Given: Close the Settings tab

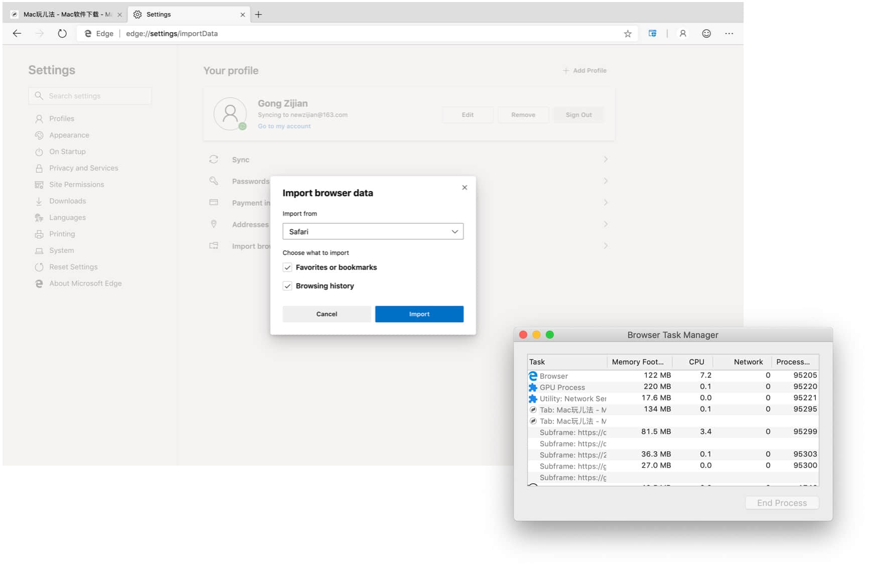Looking at the screenshot, I should pyautogui.click(x=243, y=15).
